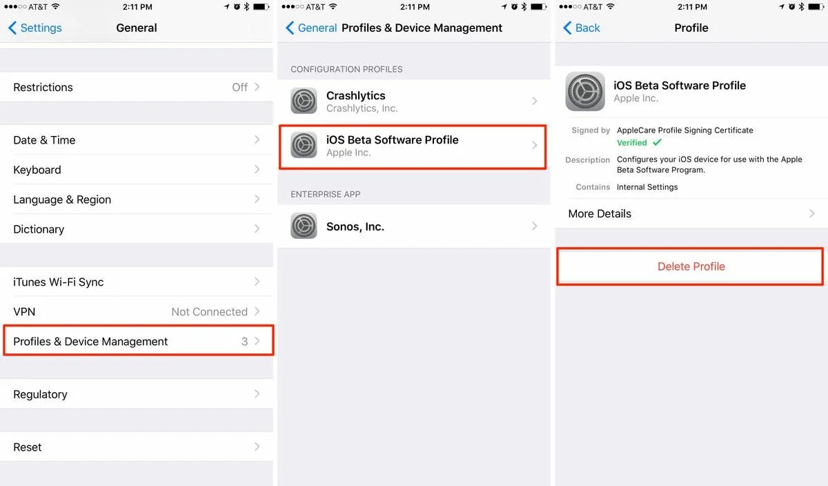This screenshot has height=486, width=828.
Task: Open Profiles & Device Management
Action: [137, 341]
